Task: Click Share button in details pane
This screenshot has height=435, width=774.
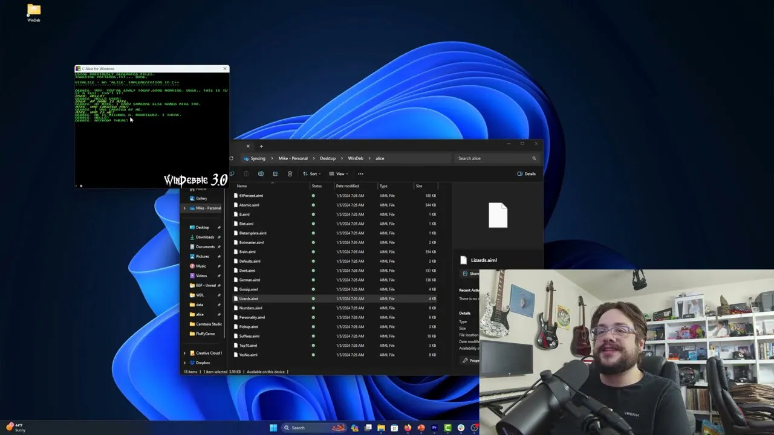Action: (x=470, y=274)
